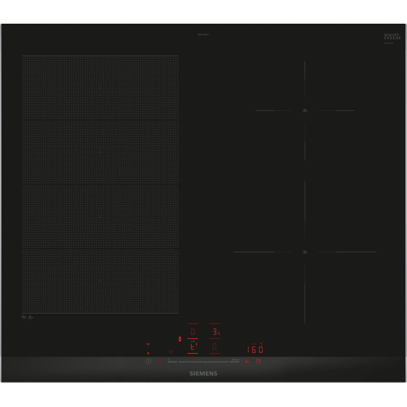This screenshot has width=407, height=407.
Task: Tap the main power on/off button
Action: 148,361
